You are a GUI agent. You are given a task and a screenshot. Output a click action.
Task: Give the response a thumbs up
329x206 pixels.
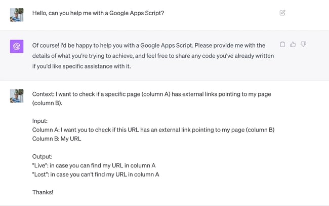(293, 45)
